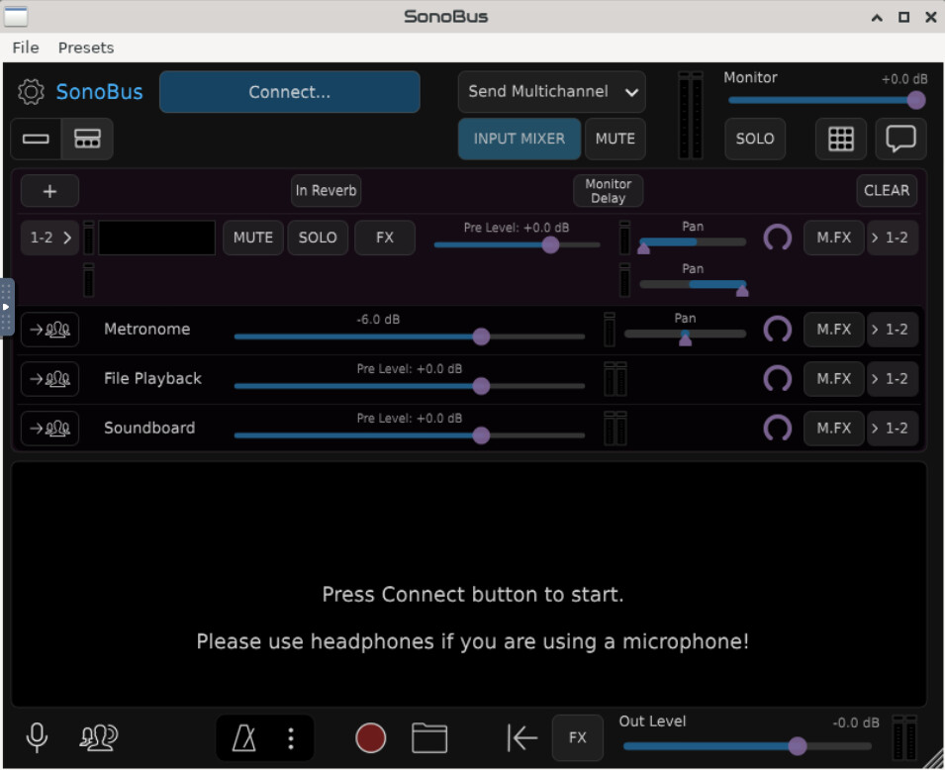The width and height of the screenshot is (945, 770).
Task: Click the Connect... button
Action: 289,92
